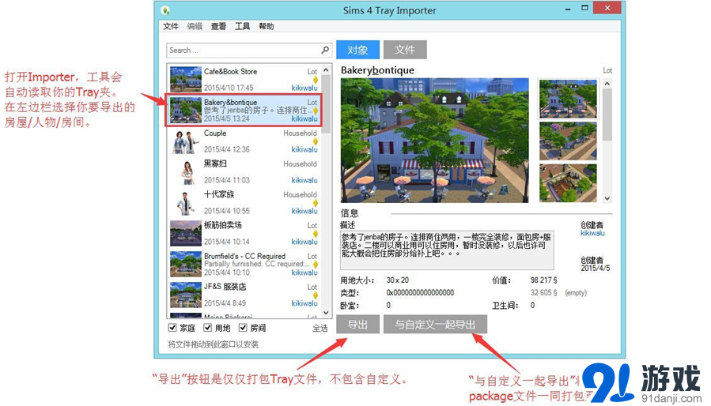Open the first preview thumbnail of Bakerybontique
This screenshot has height=406, width=711.
[568, 99]
